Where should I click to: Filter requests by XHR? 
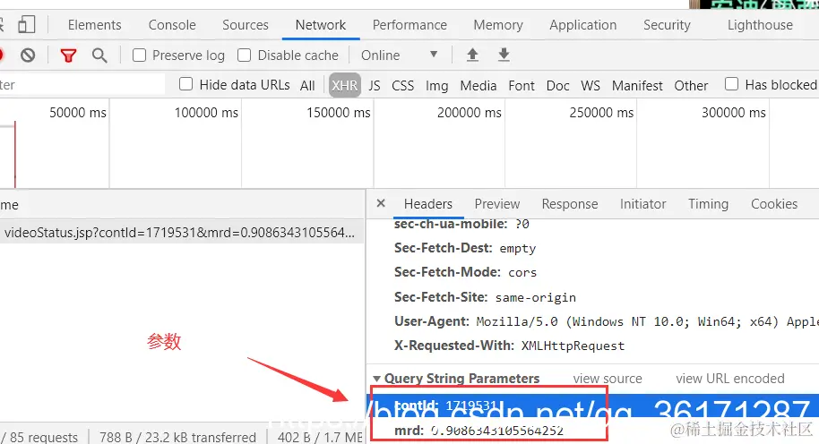coord(345,85)
